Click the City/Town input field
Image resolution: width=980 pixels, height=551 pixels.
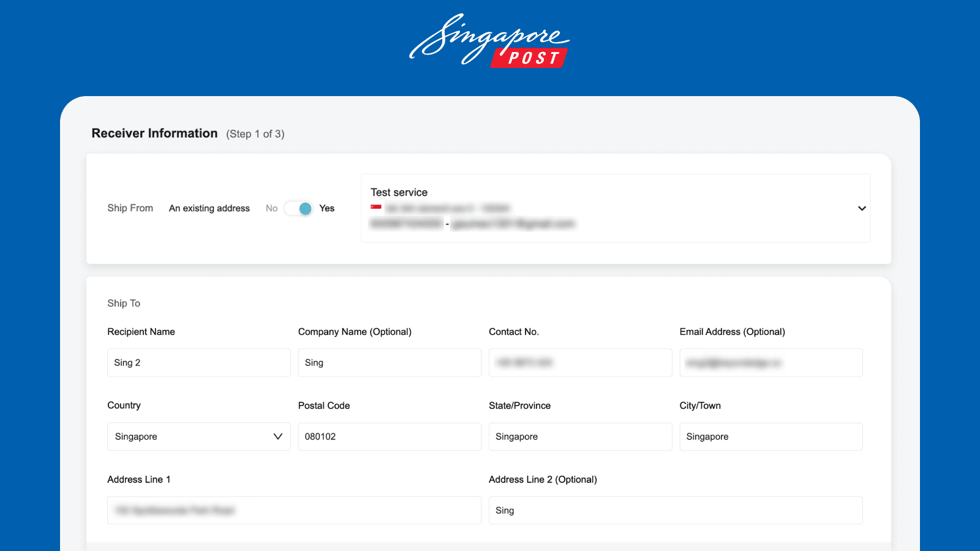coord(771,437)
